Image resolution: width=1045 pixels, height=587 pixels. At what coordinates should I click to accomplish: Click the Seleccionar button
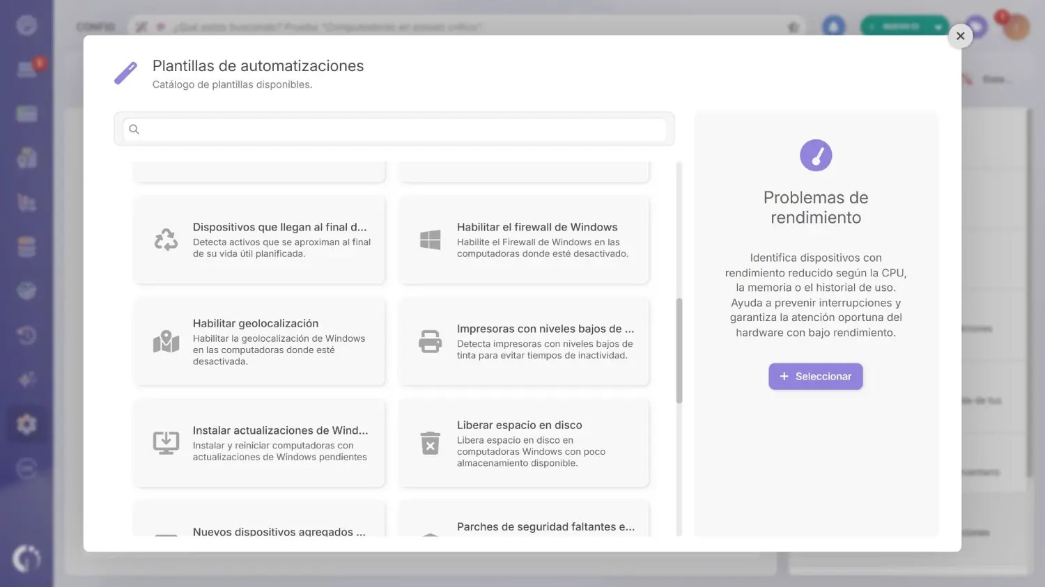click(815, 376)
